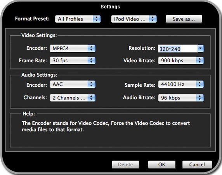Open the Audio Bitrate 96 kbps dropdown

tap(181, 98)
